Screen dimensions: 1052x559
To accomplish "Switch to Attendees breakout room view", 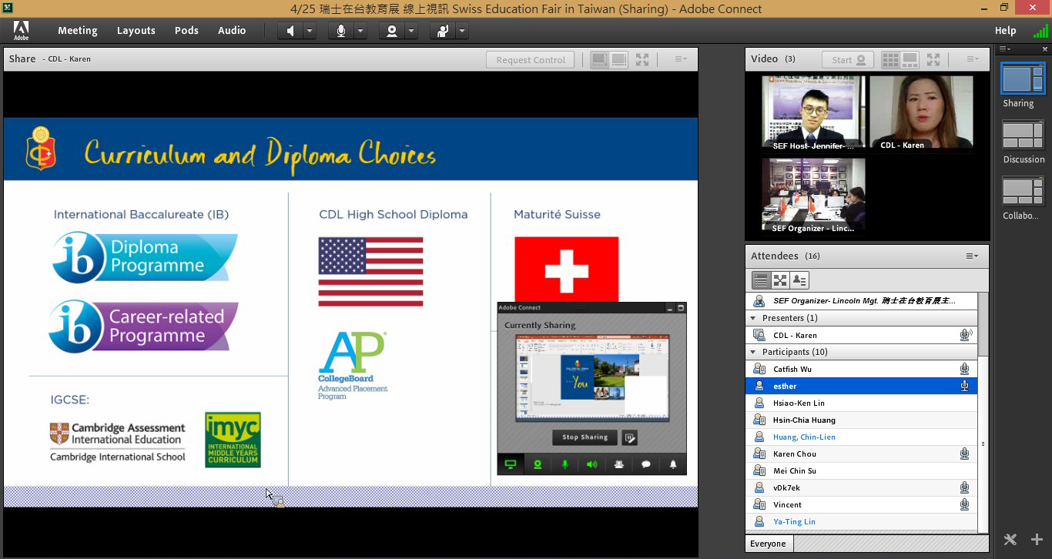I will (780, 280).
